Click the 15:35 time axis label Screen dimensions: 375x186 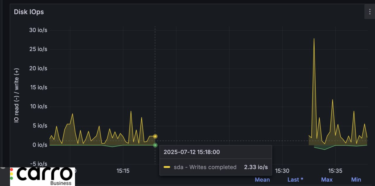[335, 171]
